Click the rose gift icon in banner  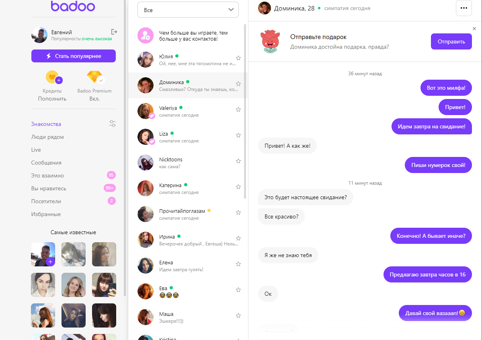point(270,41)
